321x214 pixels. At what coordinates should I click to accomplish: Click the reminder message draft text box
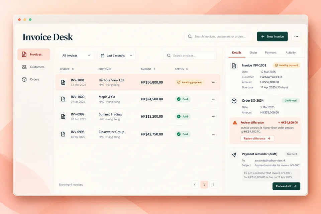tap(271, 175)
